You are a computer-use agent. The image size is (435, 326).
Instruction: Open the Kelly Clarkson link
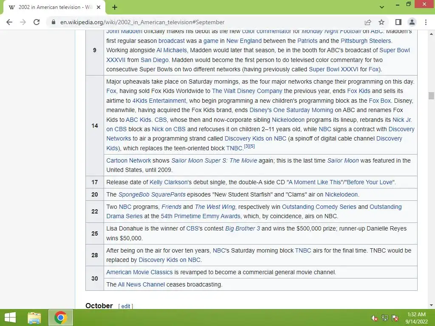168,182
